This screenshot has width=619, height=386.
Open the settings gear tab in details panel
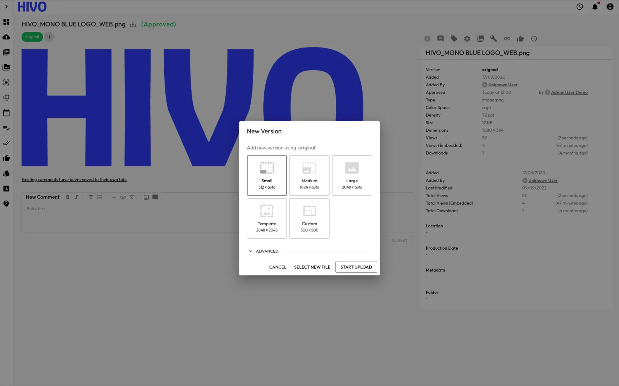[467, 39]
